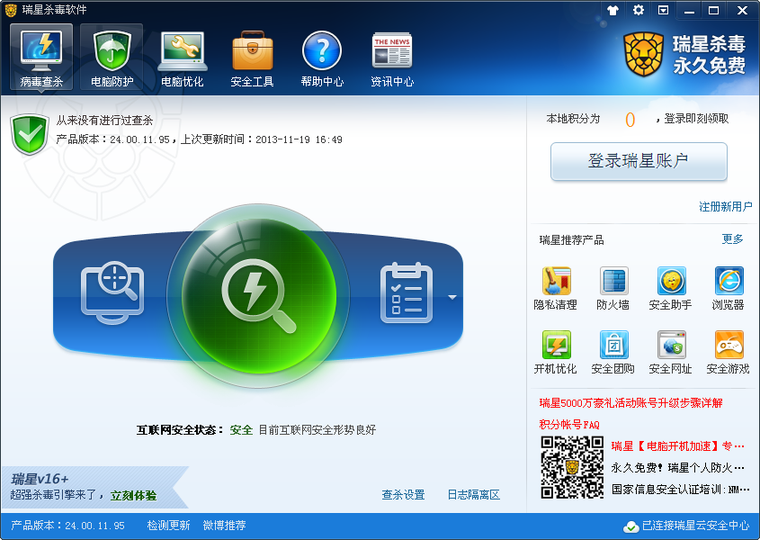Image resolution: width=760 pixels, height=540 pixels.
Task: Start the 浏览器 secure browser icon
Action: coord(729,281)
